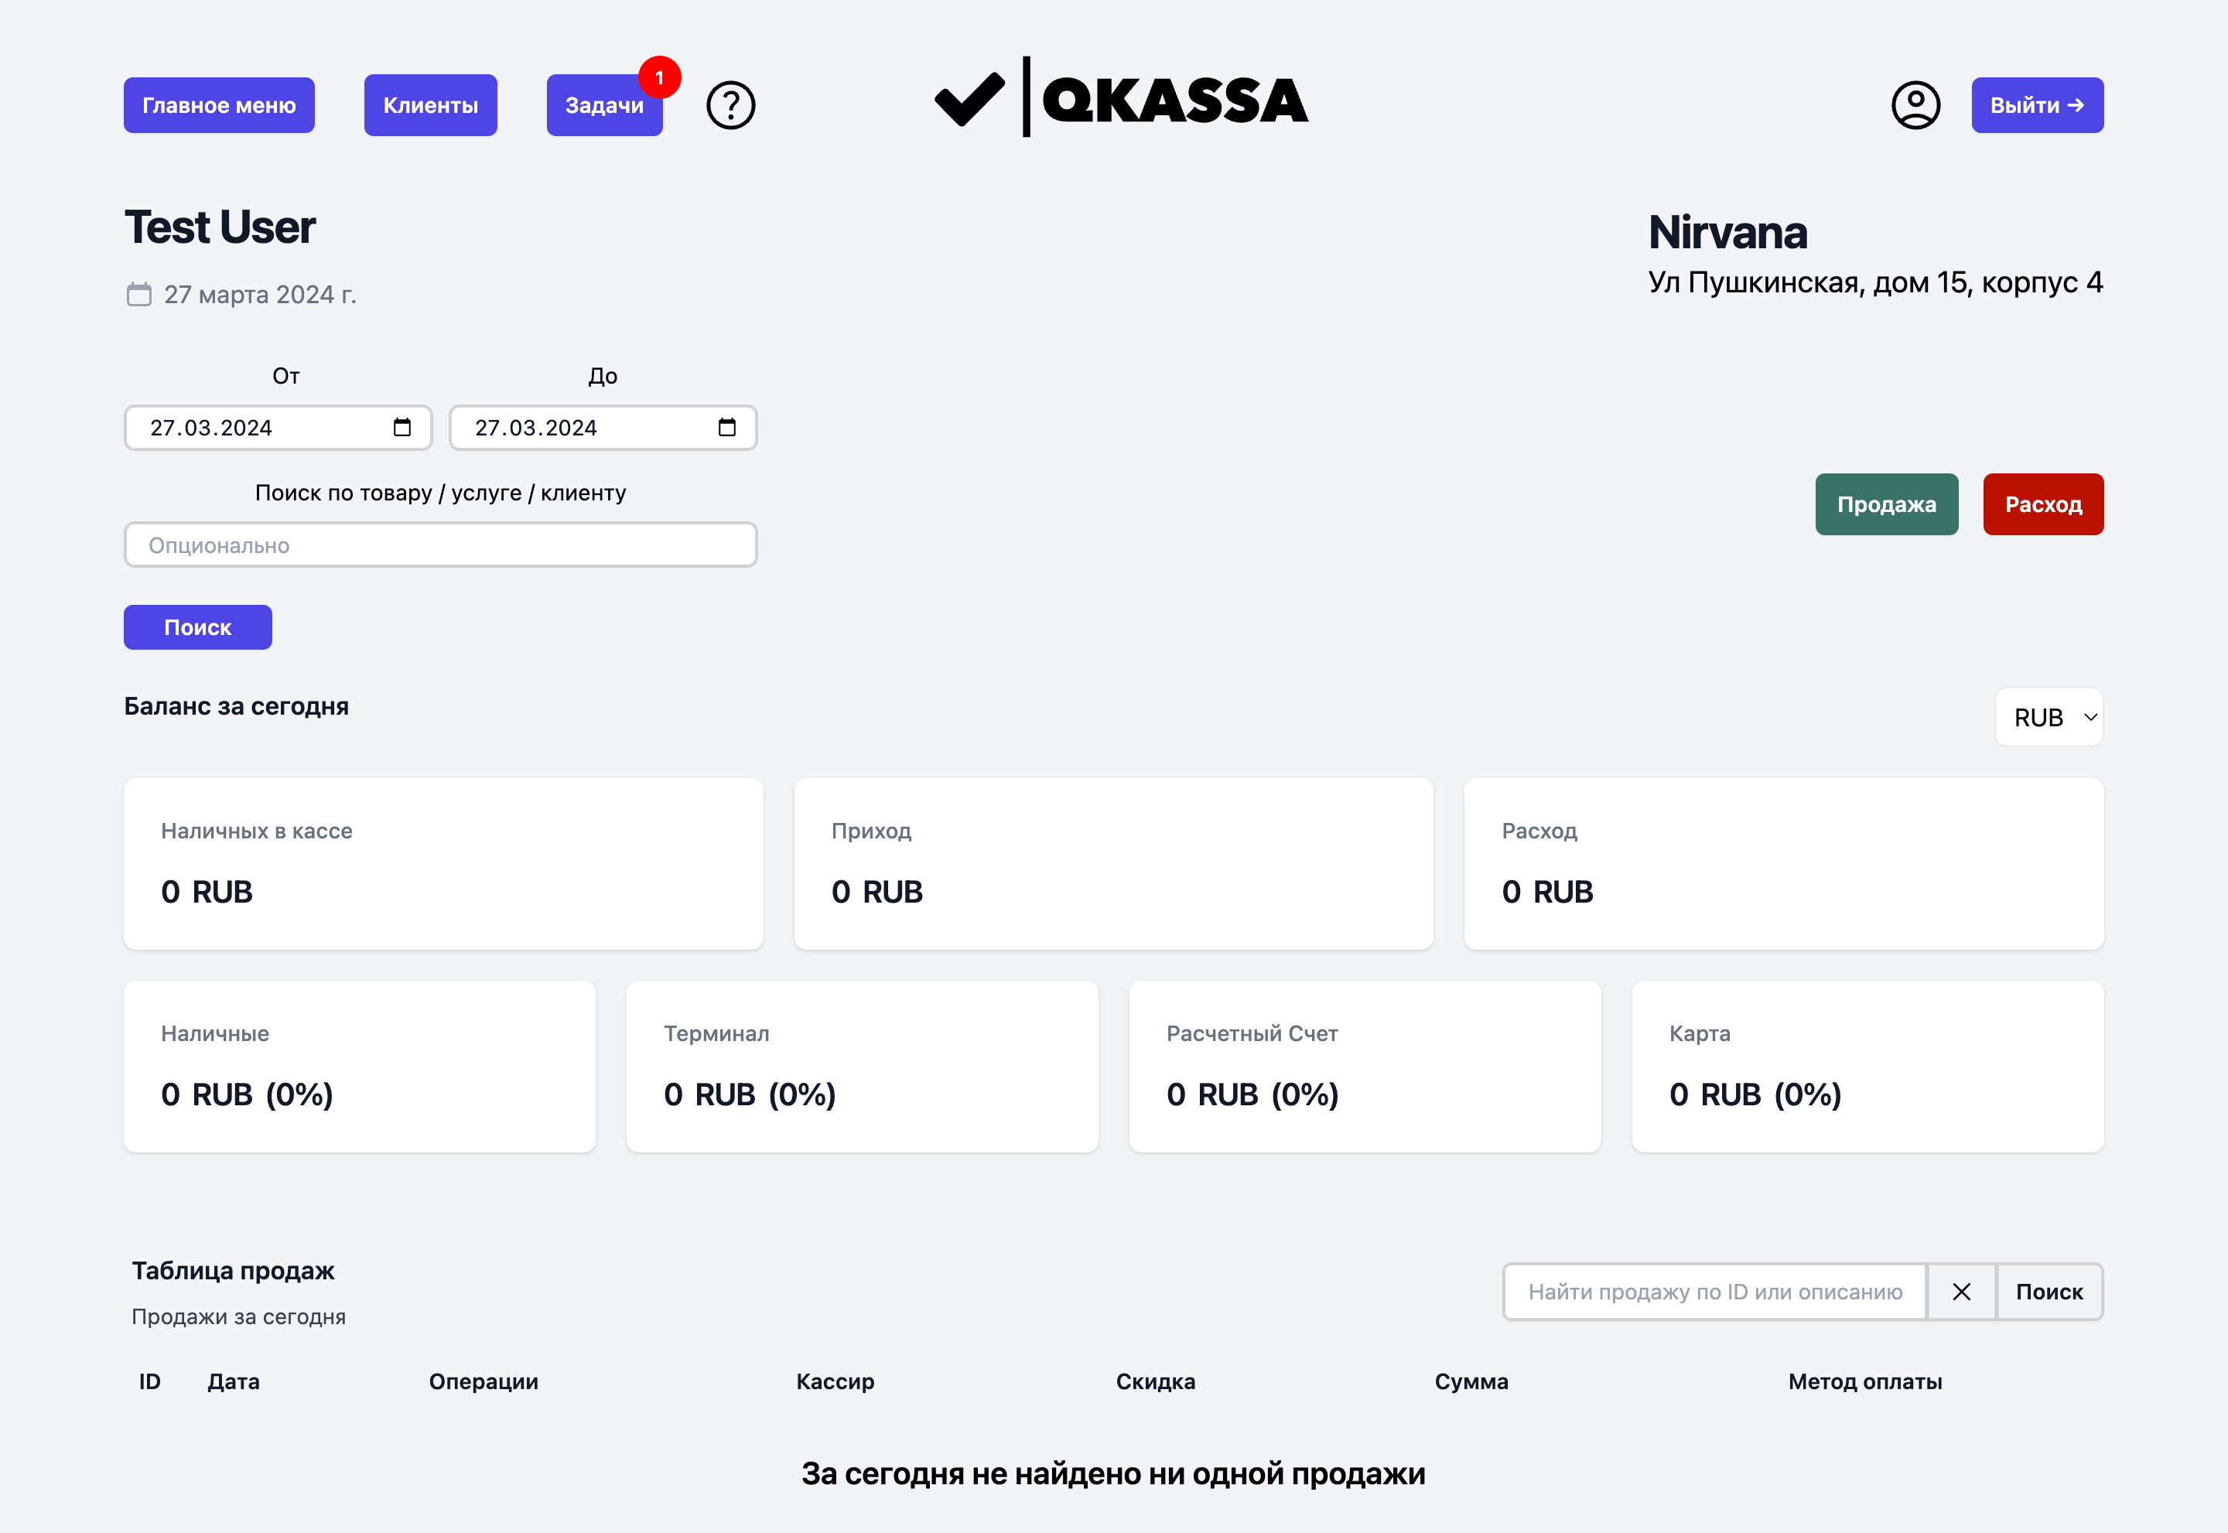Click the От start date field
The height and width of the screenshot is (1533, 2228).
259,428
